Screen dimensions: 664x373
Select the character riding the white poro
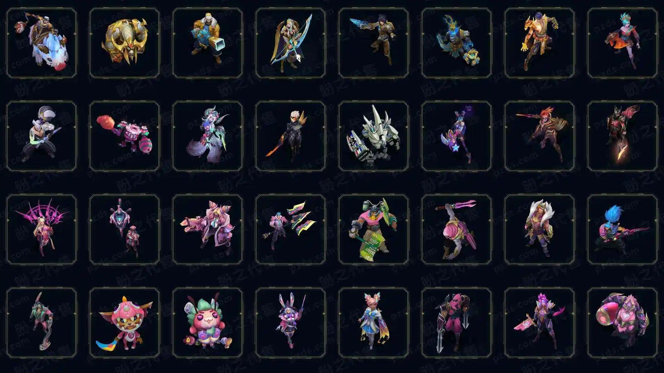(x=41, y=43)
